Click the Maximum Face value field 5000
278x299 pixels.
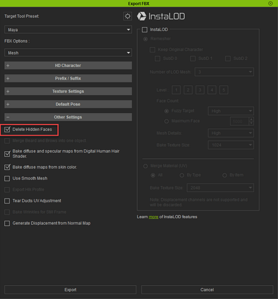tap(240, 121)
